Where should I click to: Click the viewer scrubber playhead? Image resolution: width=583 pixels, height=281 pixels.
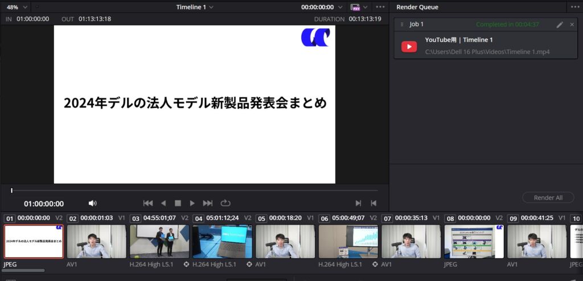click(11, 191)
